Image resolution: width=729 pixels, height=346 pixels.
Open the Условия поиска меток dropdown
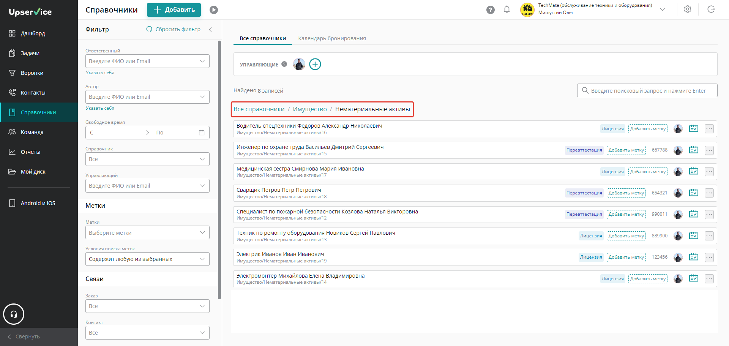pos(147,259)
